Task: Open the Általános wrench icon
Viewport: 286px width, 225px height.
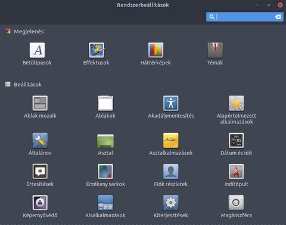Action: pos(40,140)
